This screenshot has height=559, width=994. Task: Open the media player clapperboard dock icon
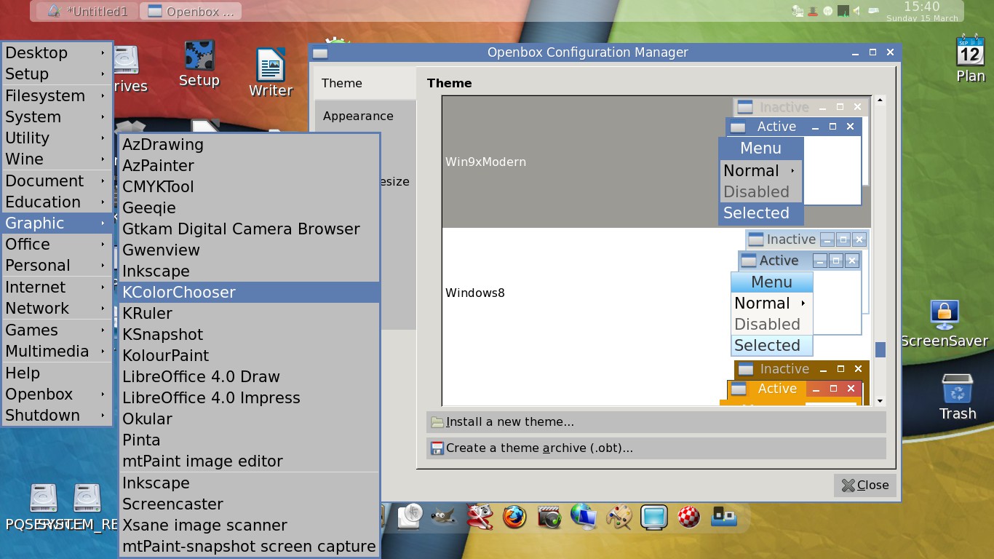point(549,517)
